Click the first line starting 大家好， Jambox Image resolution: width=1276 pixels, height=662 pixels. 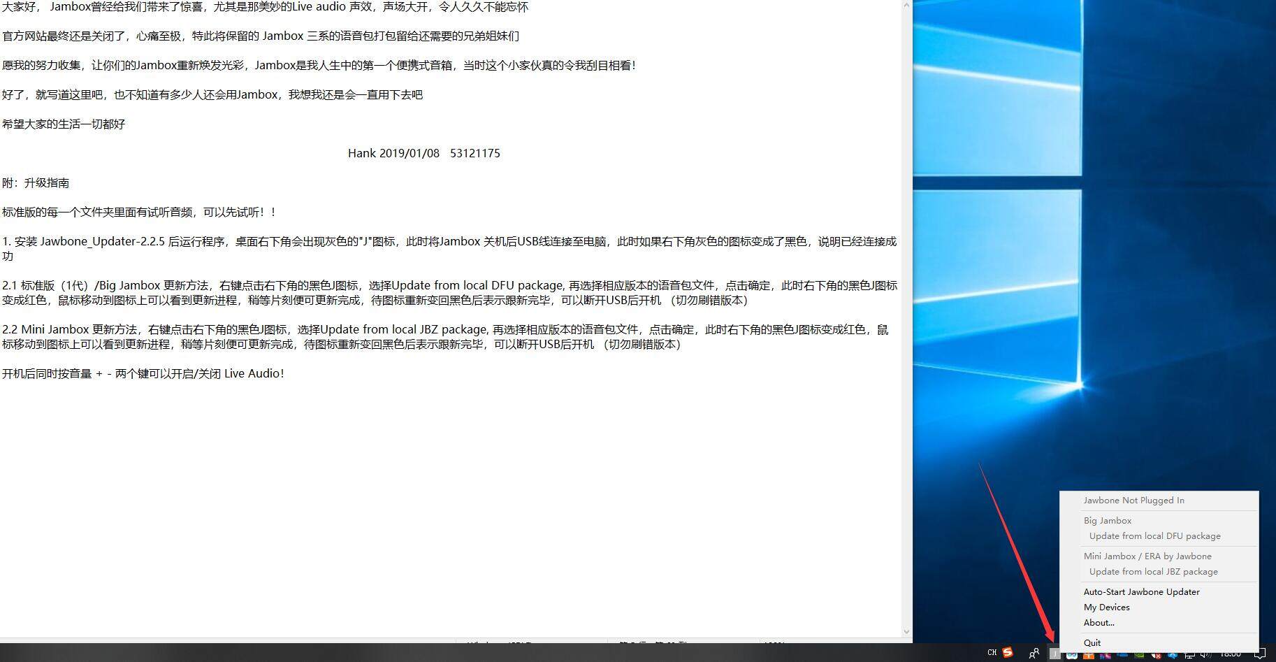(266, 7)
